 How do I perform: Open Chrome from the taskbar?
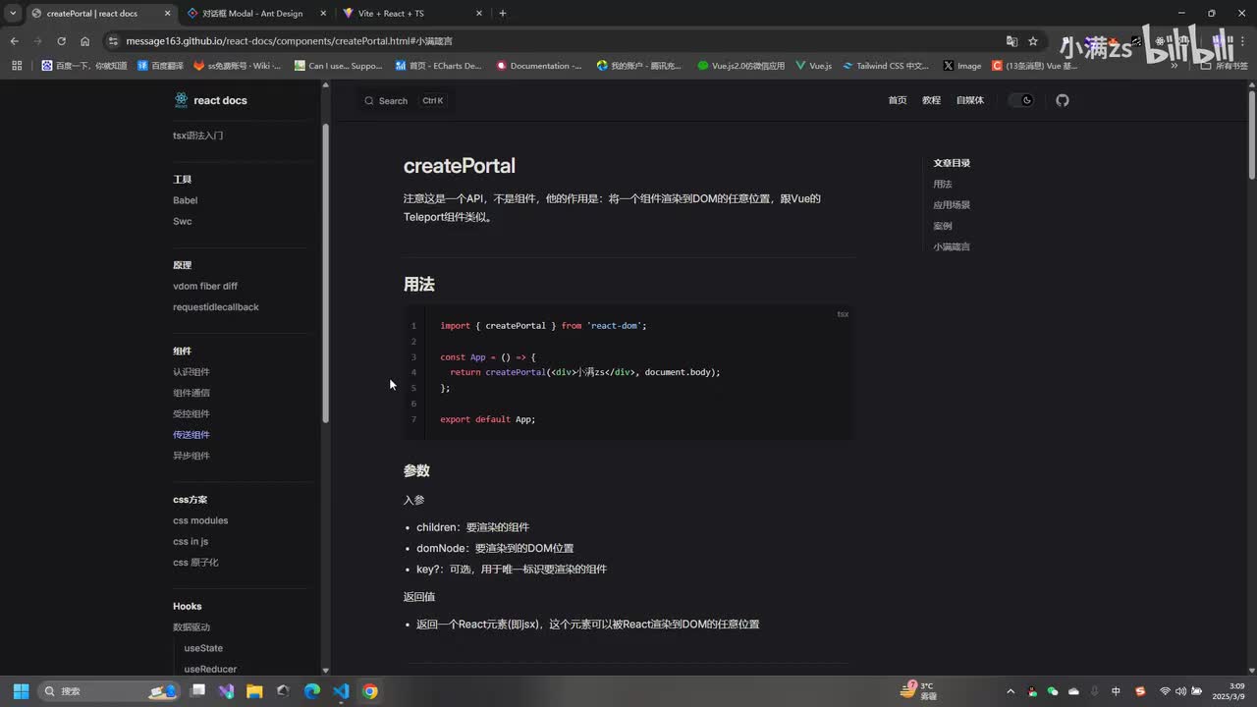tap(369, 691)
